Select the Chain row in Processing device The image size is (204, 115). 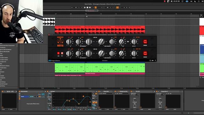(33, 96)
